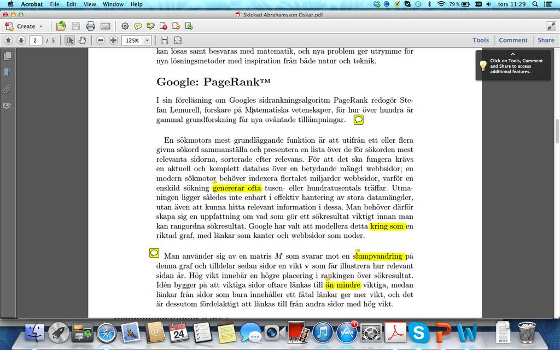This screenshot has width=560, height=350.
Task: Open the Edit menu
Action: click(x=72, y=4)
